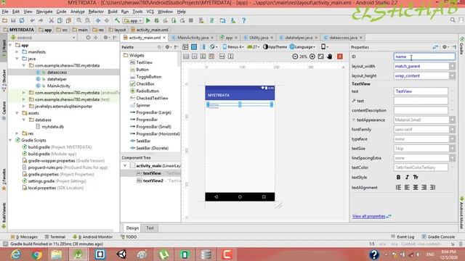The height and width of the screenshot is (261, 465).
Task: Toggle bold text style
Action: pyautogui.click(x=398, y=177)
